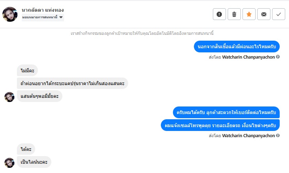
Task: Click the เป็นไลน์นะคะ message bubble
Action: tap(34, 162)
